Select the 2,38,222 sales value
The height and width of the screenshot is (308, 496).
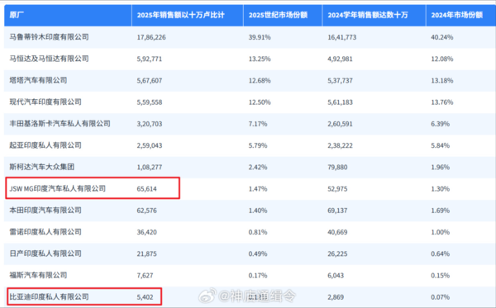[x=340, y=145]
